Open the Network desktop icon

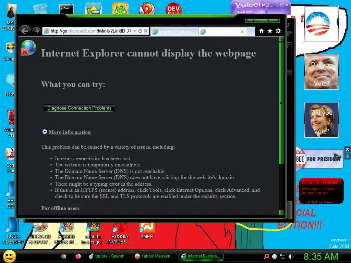[x=10, y=85]
